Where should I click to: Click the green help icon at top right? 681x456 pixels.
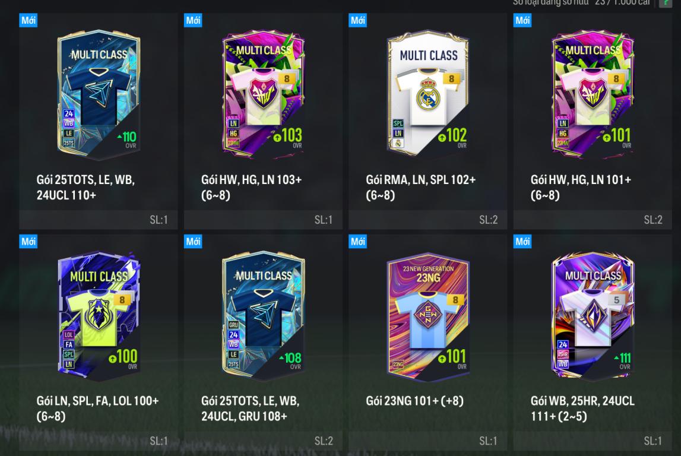point(666,3)
